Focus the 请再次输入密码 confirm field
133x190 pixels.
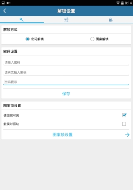[66, 73]
